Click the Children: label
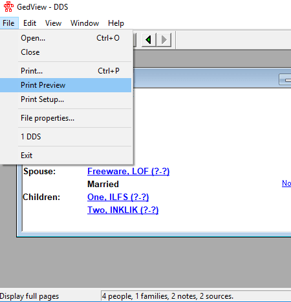This screenshot has width=291, height=302. [41, 197]
